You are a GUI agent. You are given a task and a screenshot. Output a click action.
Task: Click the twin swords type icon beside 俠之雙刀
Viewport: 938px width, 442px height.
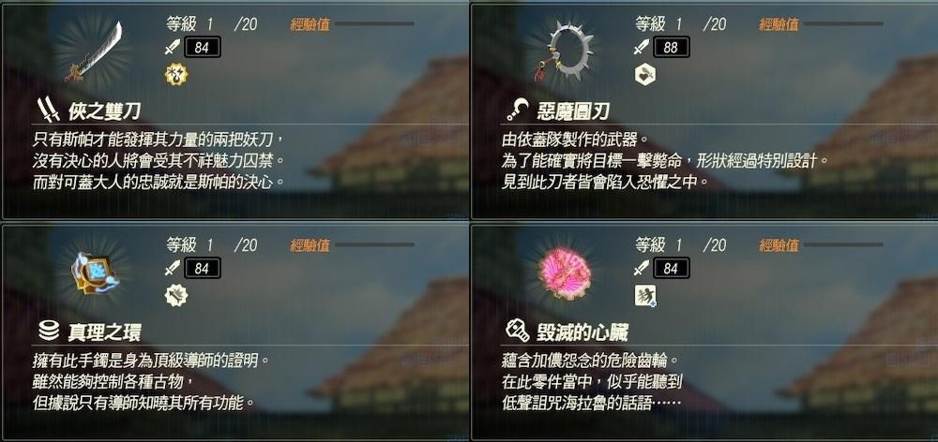48,110
